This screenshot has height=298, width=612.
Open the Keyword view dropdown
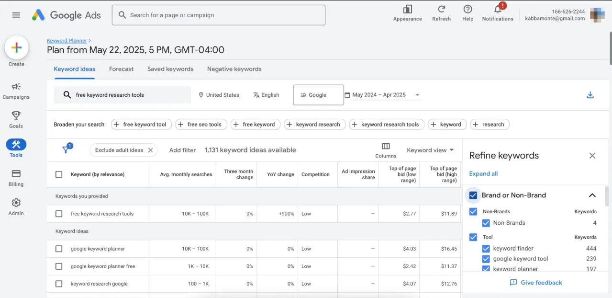click(430, 150)
